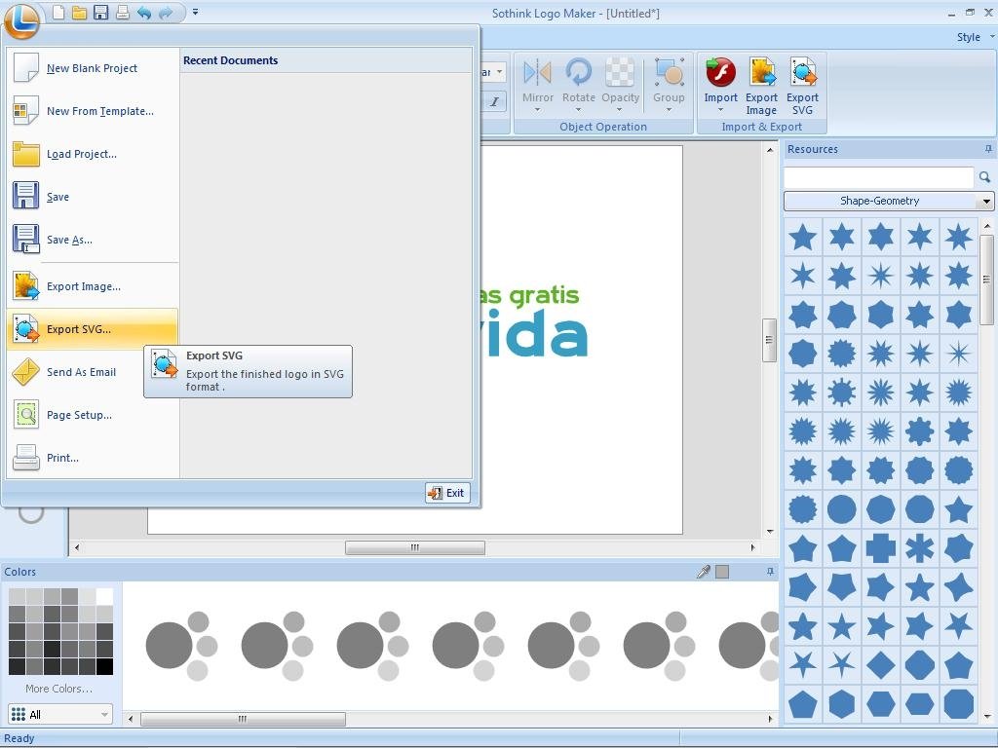Expand the quick access toolbar customize arrow
Screen dimensions: 998x748
195,12
